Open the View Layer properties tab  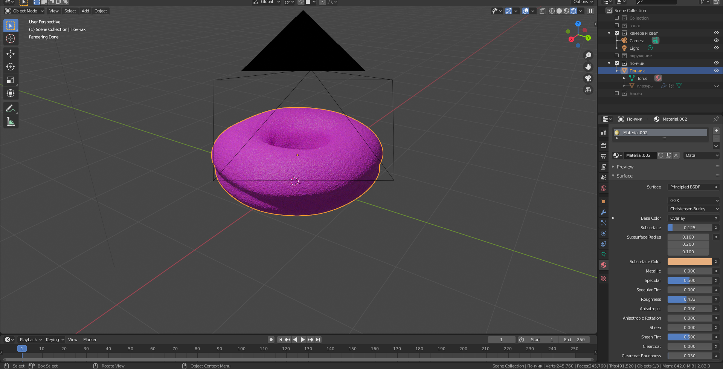[x=604, y=167]
